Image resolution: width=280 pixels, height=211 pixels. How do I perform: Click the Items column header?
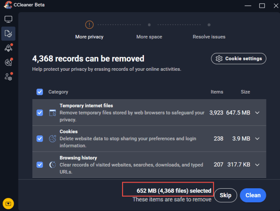click(x=217, y=92)
